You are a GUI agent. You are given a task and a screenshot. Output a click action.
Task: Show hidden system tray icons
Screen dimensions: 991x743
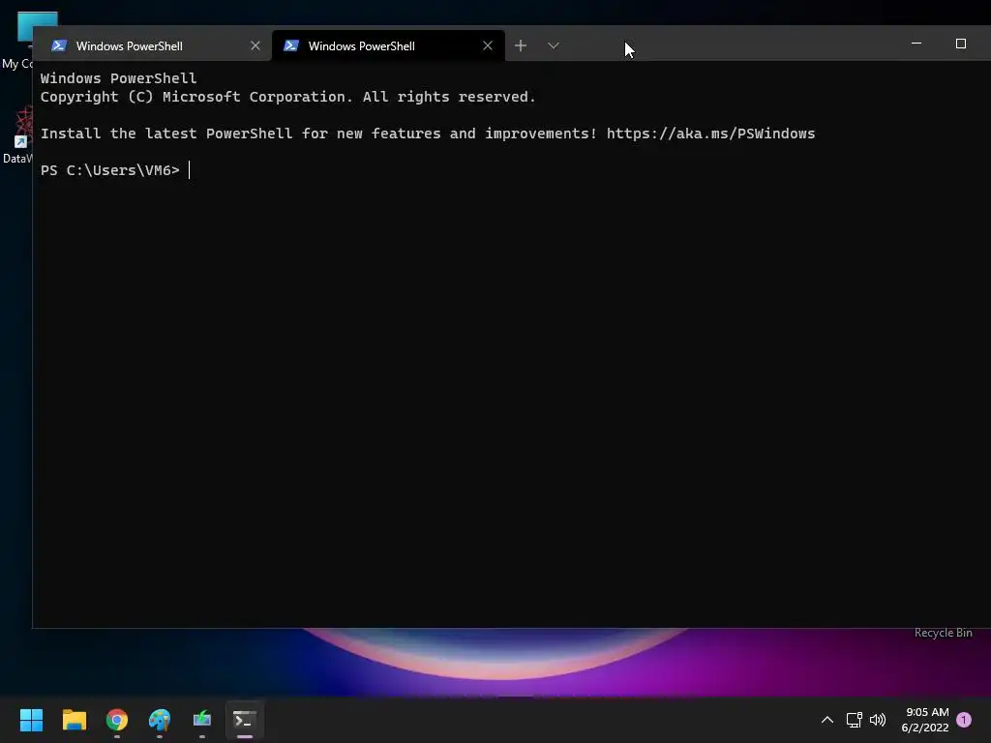826,720
